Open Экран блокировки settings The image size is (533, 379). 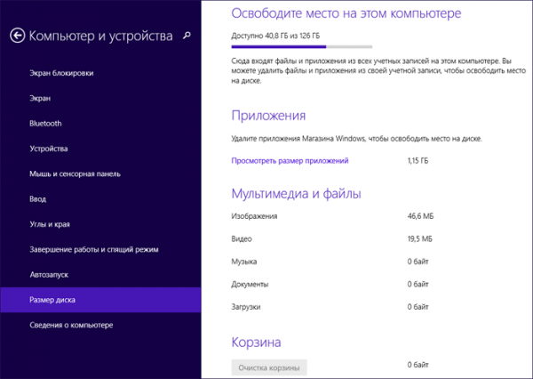61,73
